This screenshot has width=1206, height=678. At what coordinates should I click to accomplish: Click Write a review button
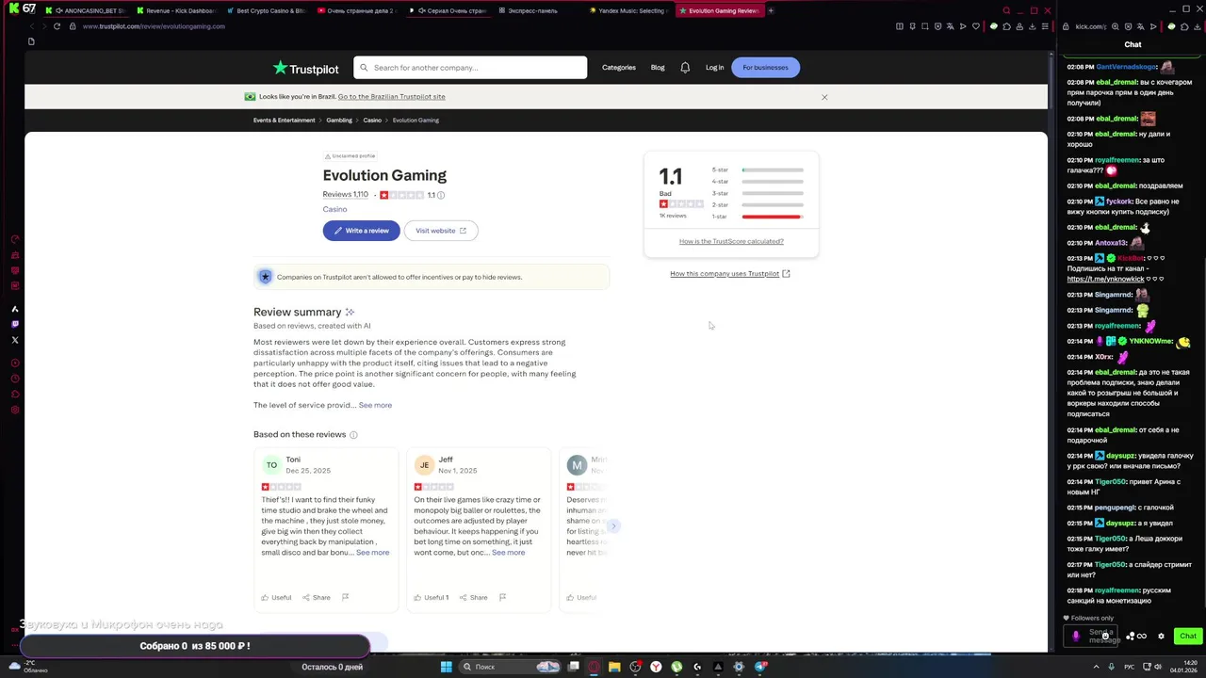click(x=361, y=231)
